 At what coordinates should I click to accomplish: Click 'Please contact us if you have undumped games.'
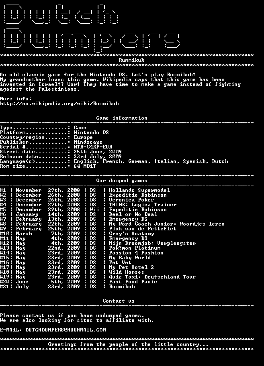(x=72, y=315)
